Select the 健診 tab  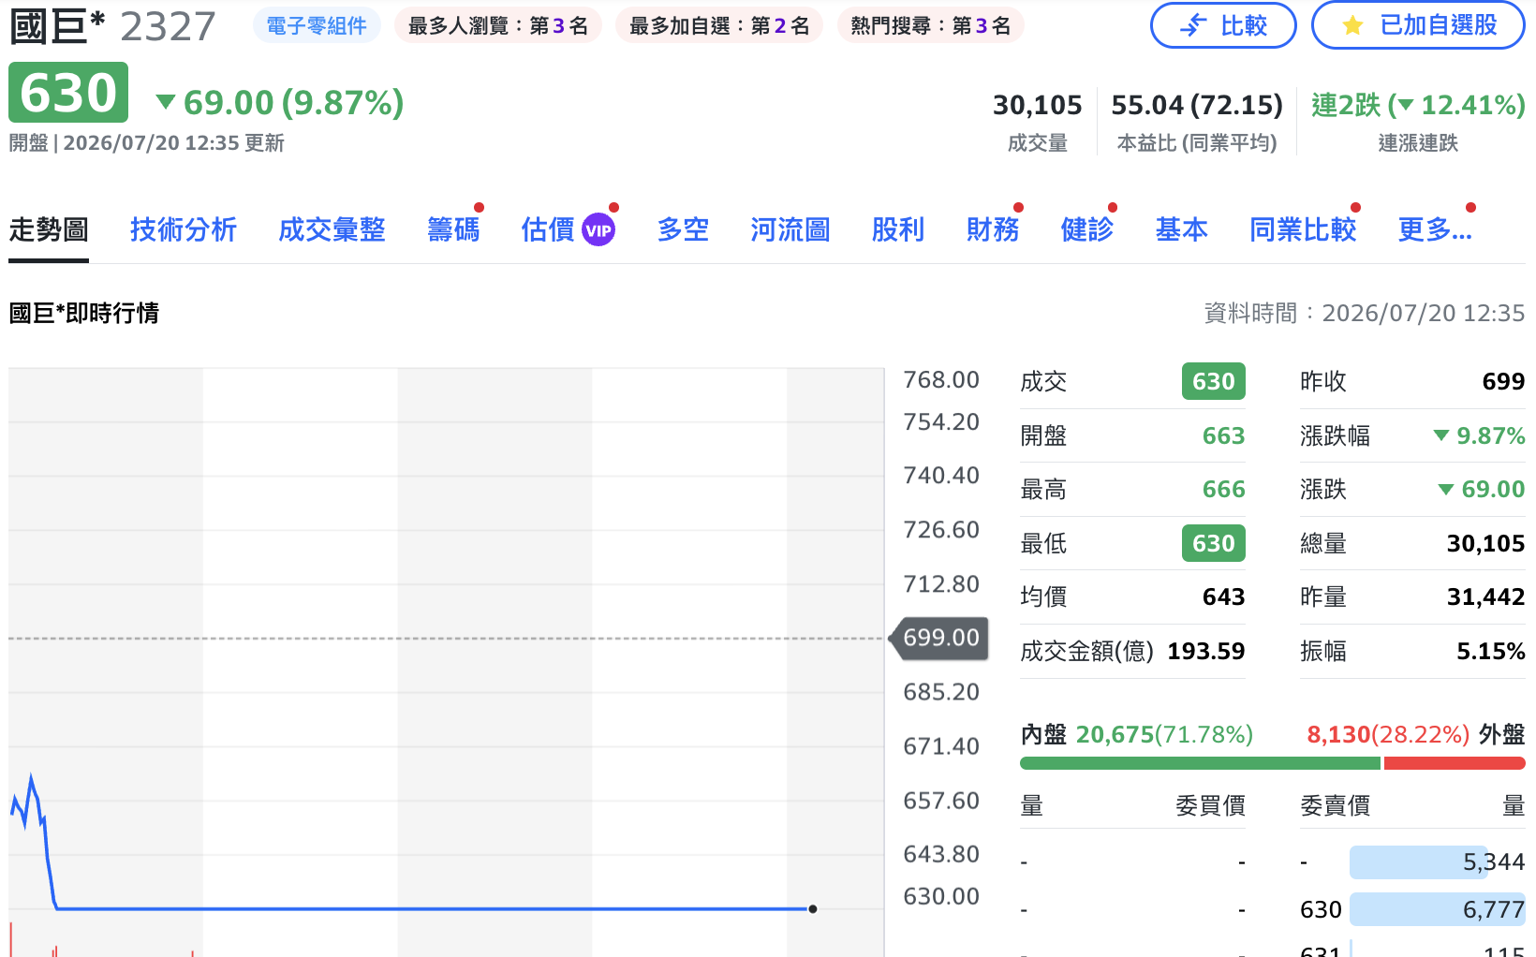[x=1087, y=229]
